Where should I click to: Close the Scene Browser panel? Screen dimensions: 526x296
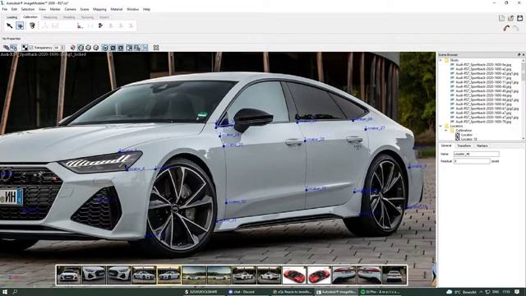pos(523,55)
